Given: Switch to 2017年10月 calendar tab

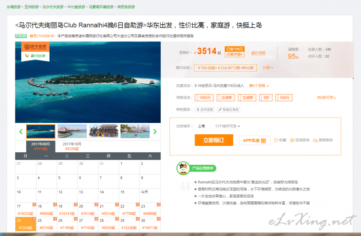Looking at the screenshot, I should coord(72,146).
